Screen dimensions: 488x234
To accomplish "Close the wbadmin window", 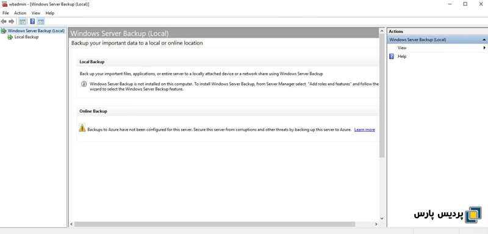I will (x=481, y=4).
